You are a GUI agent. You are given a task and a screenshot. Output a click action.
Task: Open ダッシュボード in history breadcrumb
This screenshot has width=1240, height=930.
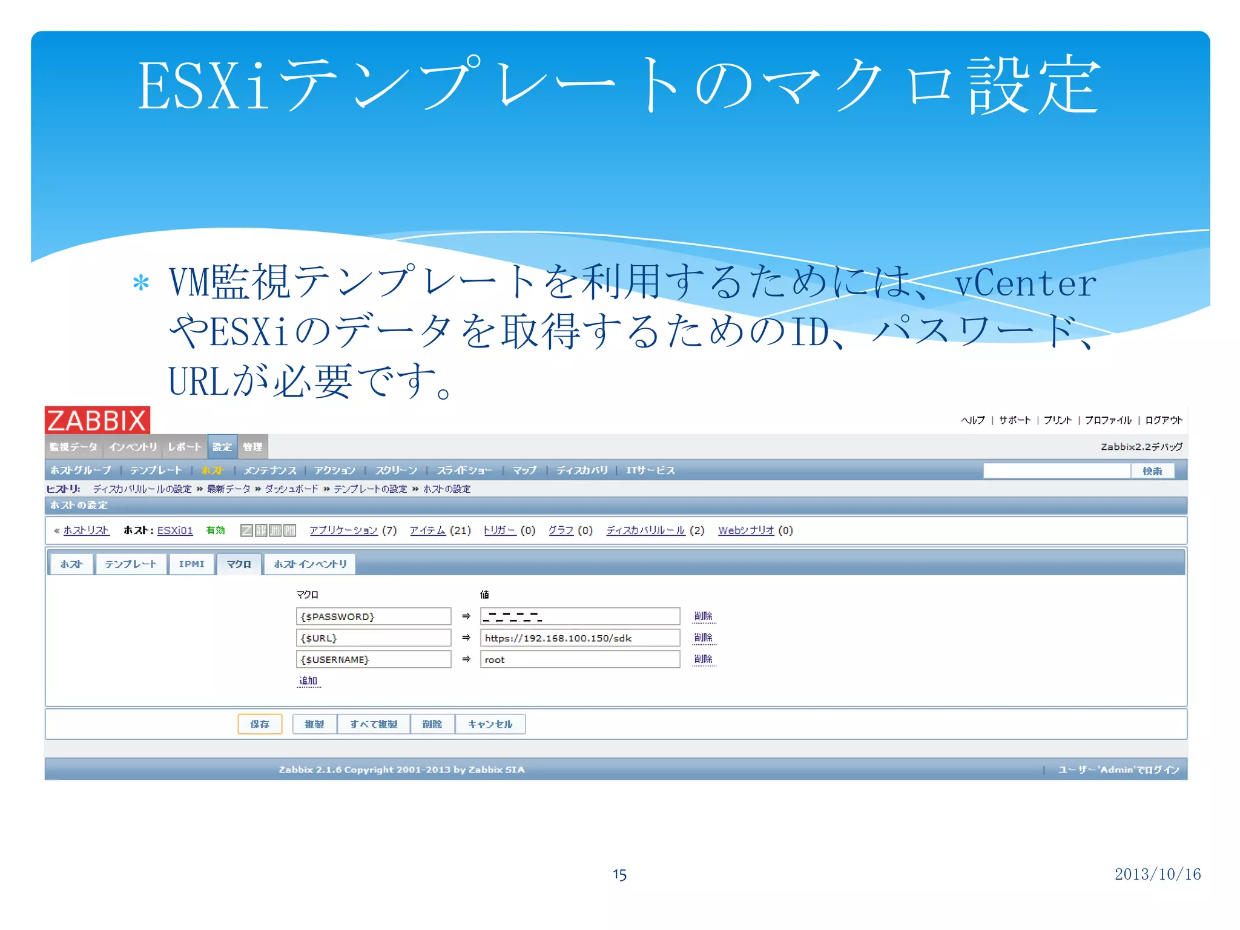tap(291, 489)
